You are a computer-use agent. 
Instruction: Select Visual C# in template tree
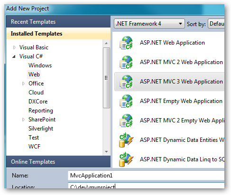pos(31,56)
